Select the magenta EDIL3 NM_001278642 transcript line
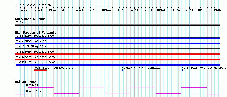Viewport: 227px width, 97px height. tap(117, 93)
